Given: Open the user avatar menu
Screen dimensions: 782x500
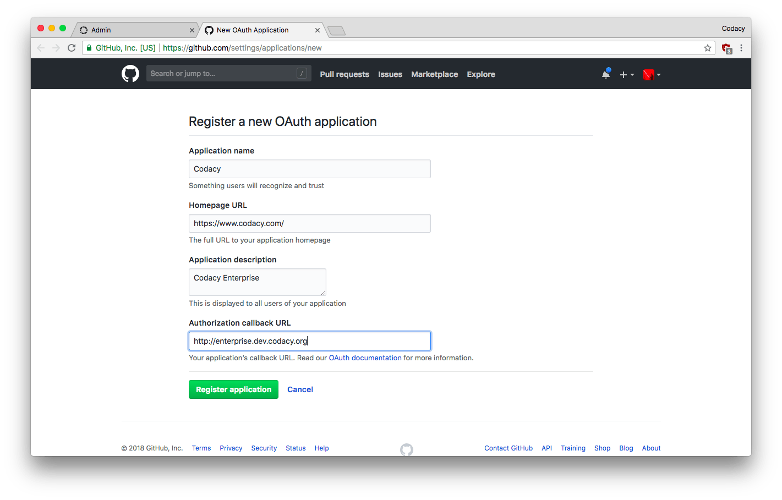Looking at the screenshot, I should pyautogui.click(x=652, y=74).
